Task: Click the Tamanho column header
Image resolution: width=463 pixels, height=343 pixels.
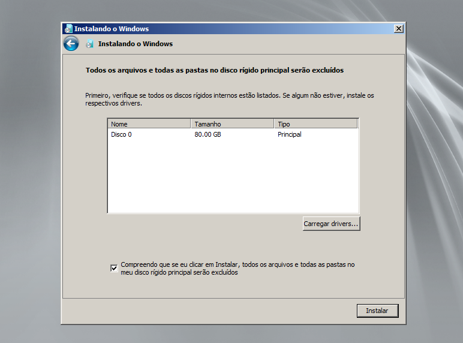Action: (232, 124)
